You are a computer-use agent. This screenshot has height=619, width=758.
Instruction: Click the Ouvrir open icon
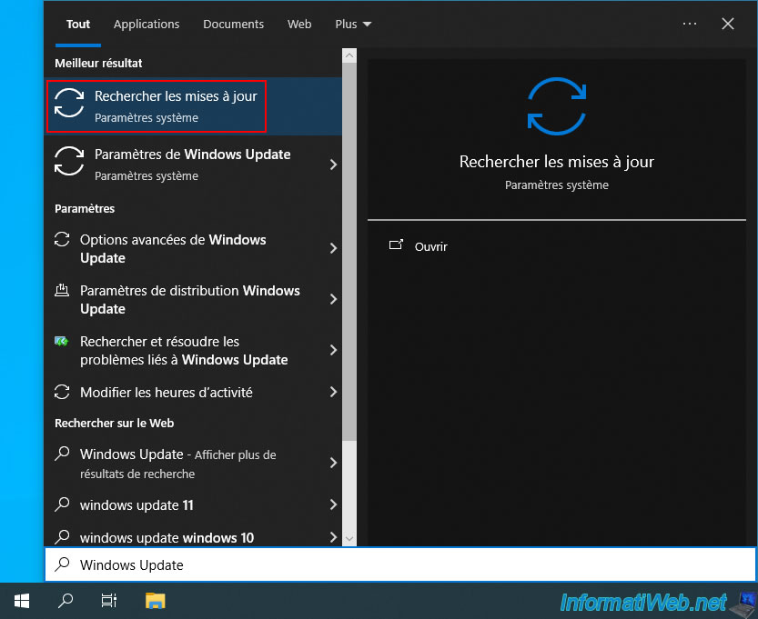pos(396,245)
